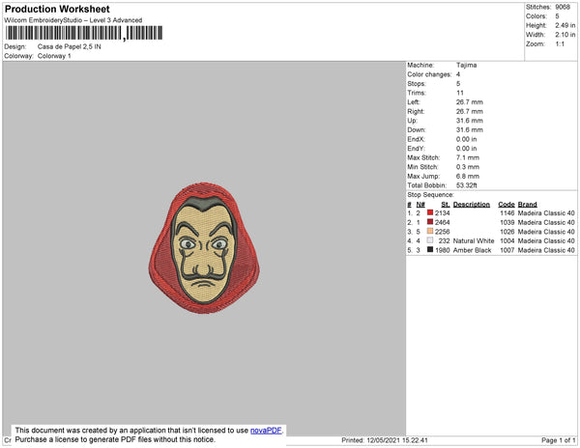This screenshot has height=448, width=580.
Task: Click 'Amber Black' description text
Action: 472,250
